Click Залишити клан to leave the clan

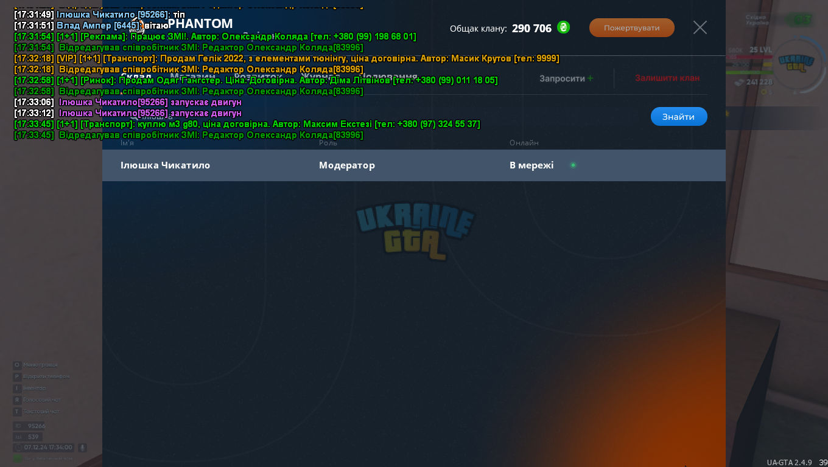667,78
